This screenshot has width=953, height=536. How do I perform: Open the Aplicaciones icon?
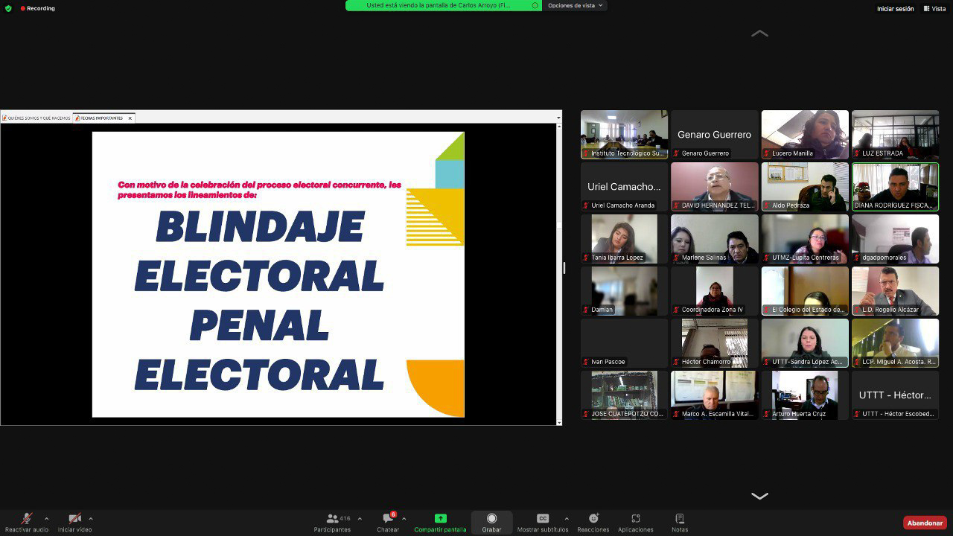click(x=636, y=518)
